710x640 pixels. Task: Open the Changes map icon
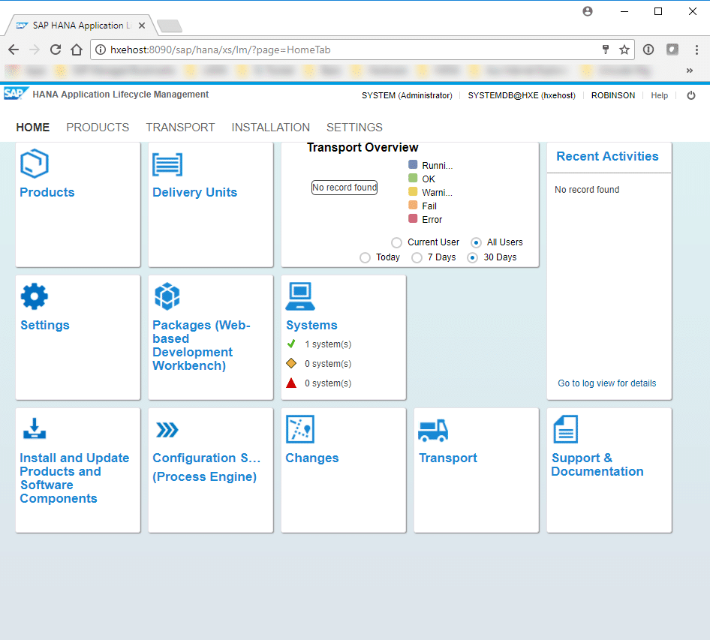299,429
